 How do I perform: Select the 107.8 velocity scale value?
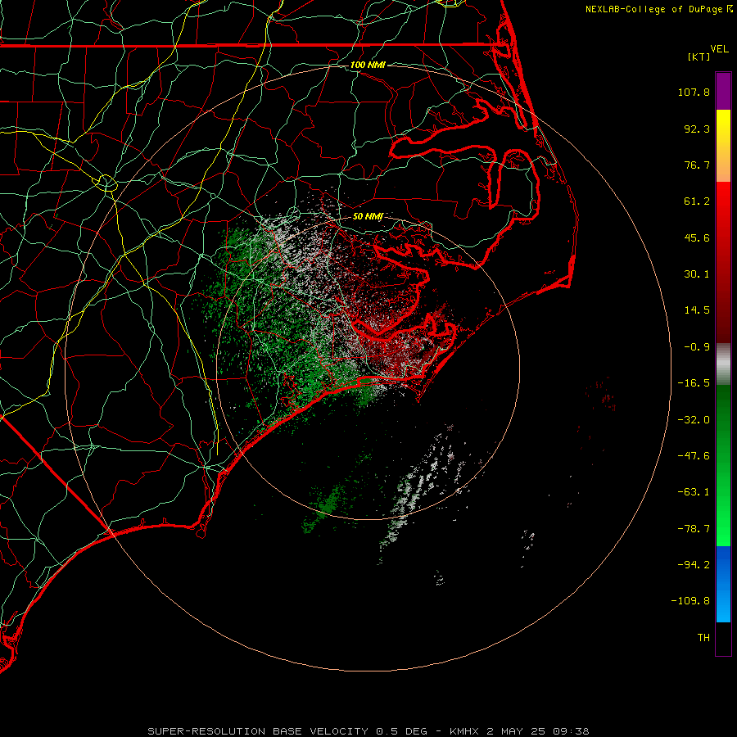(694, 92)
